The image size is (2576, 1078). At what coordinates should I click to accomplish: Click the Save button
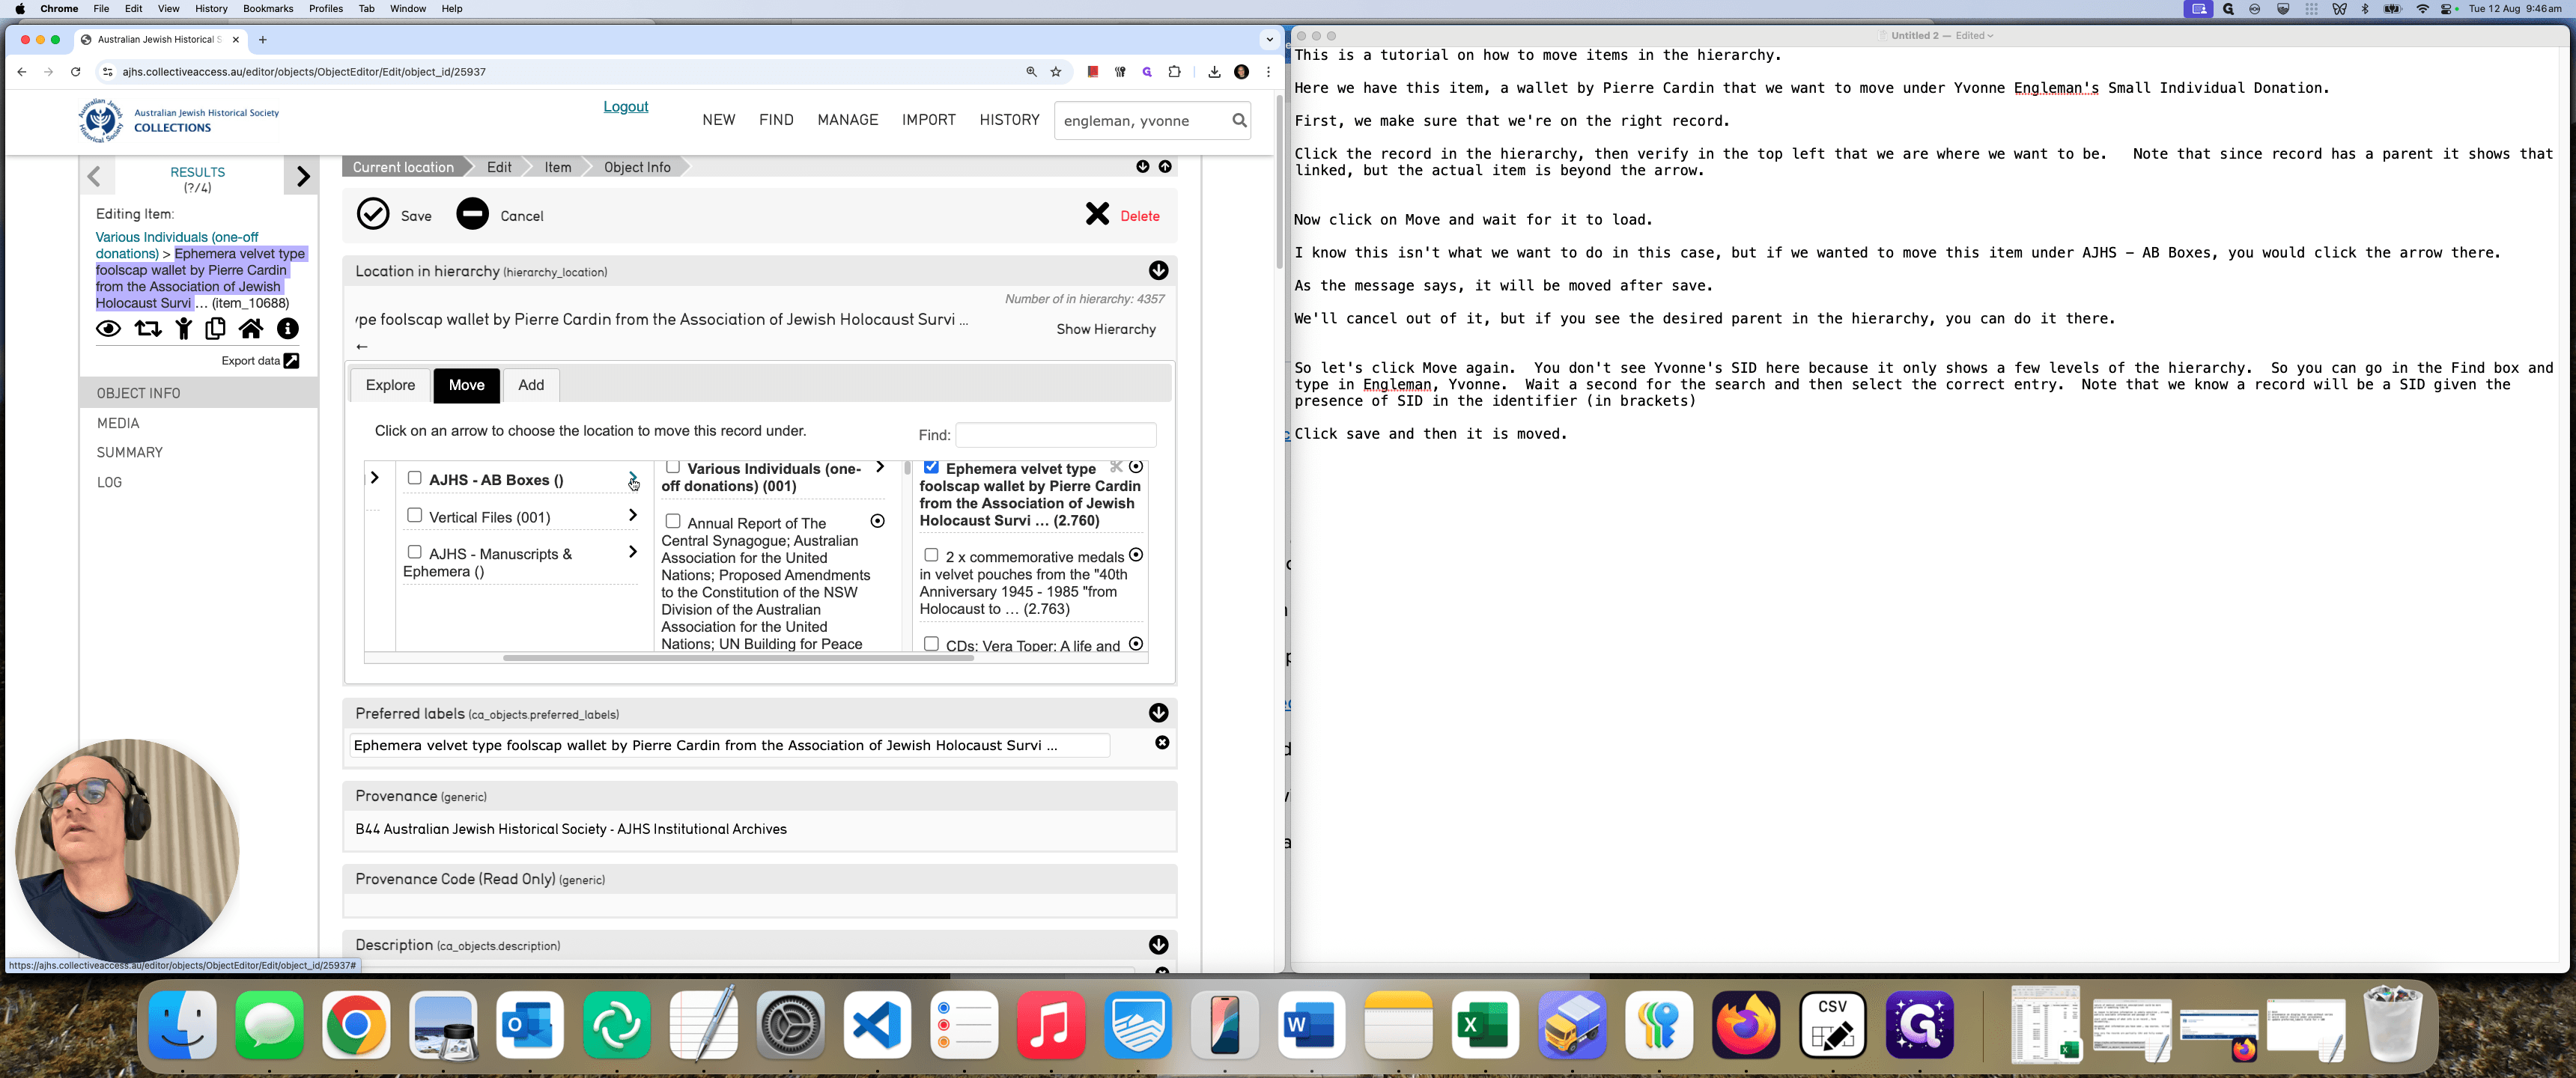pos(395,215)
